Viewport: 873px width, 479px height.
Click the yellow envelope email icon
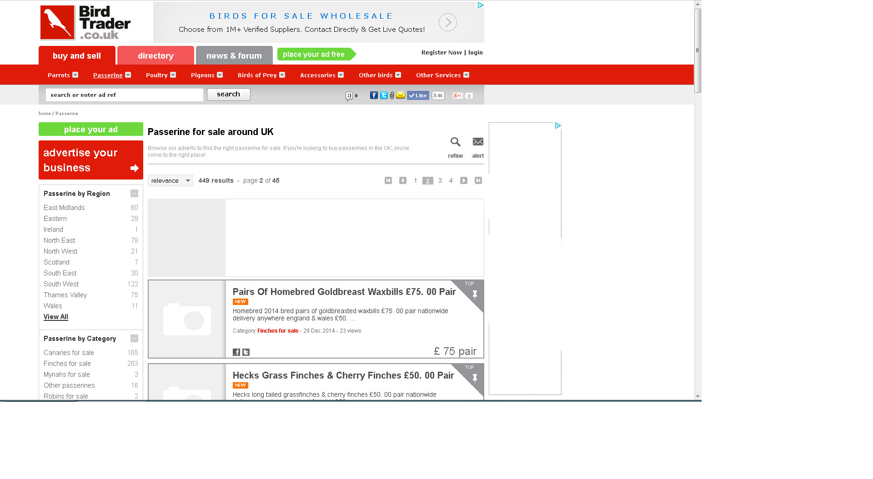(x=401, y=95)
